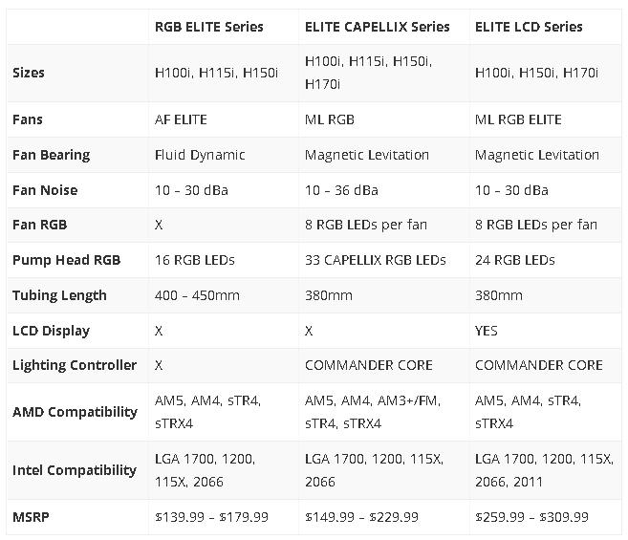Select the Lighting Controller row label

[75, 365]
